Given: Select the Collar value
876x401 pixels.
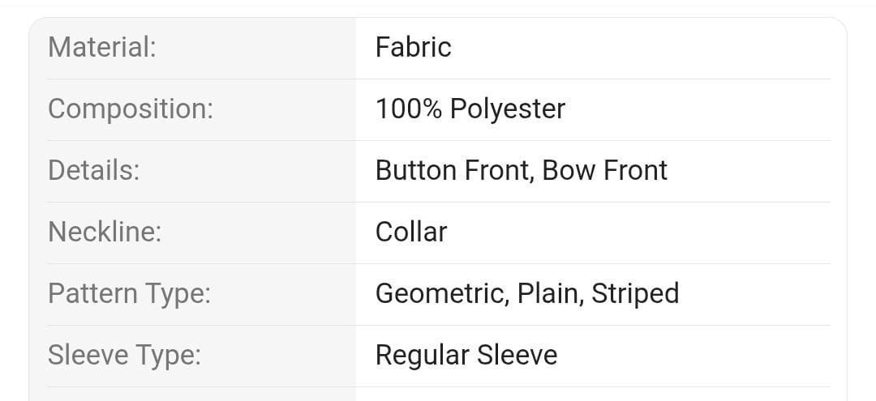Looking at the screenshot, I should pos(411,232).
